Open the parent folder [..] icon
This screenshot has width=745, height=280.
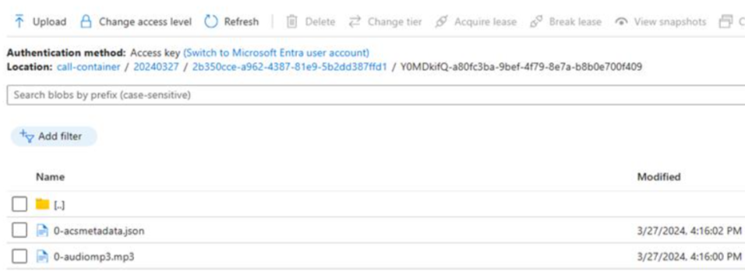point(42,204)
